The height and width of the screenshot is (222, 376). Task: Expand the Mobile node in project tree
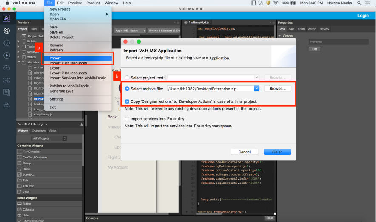tap(18, 41)
